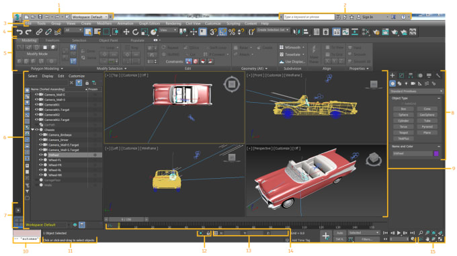Open the Hierarchy command panel tab

pyautogui.click(x=411, y=75)
